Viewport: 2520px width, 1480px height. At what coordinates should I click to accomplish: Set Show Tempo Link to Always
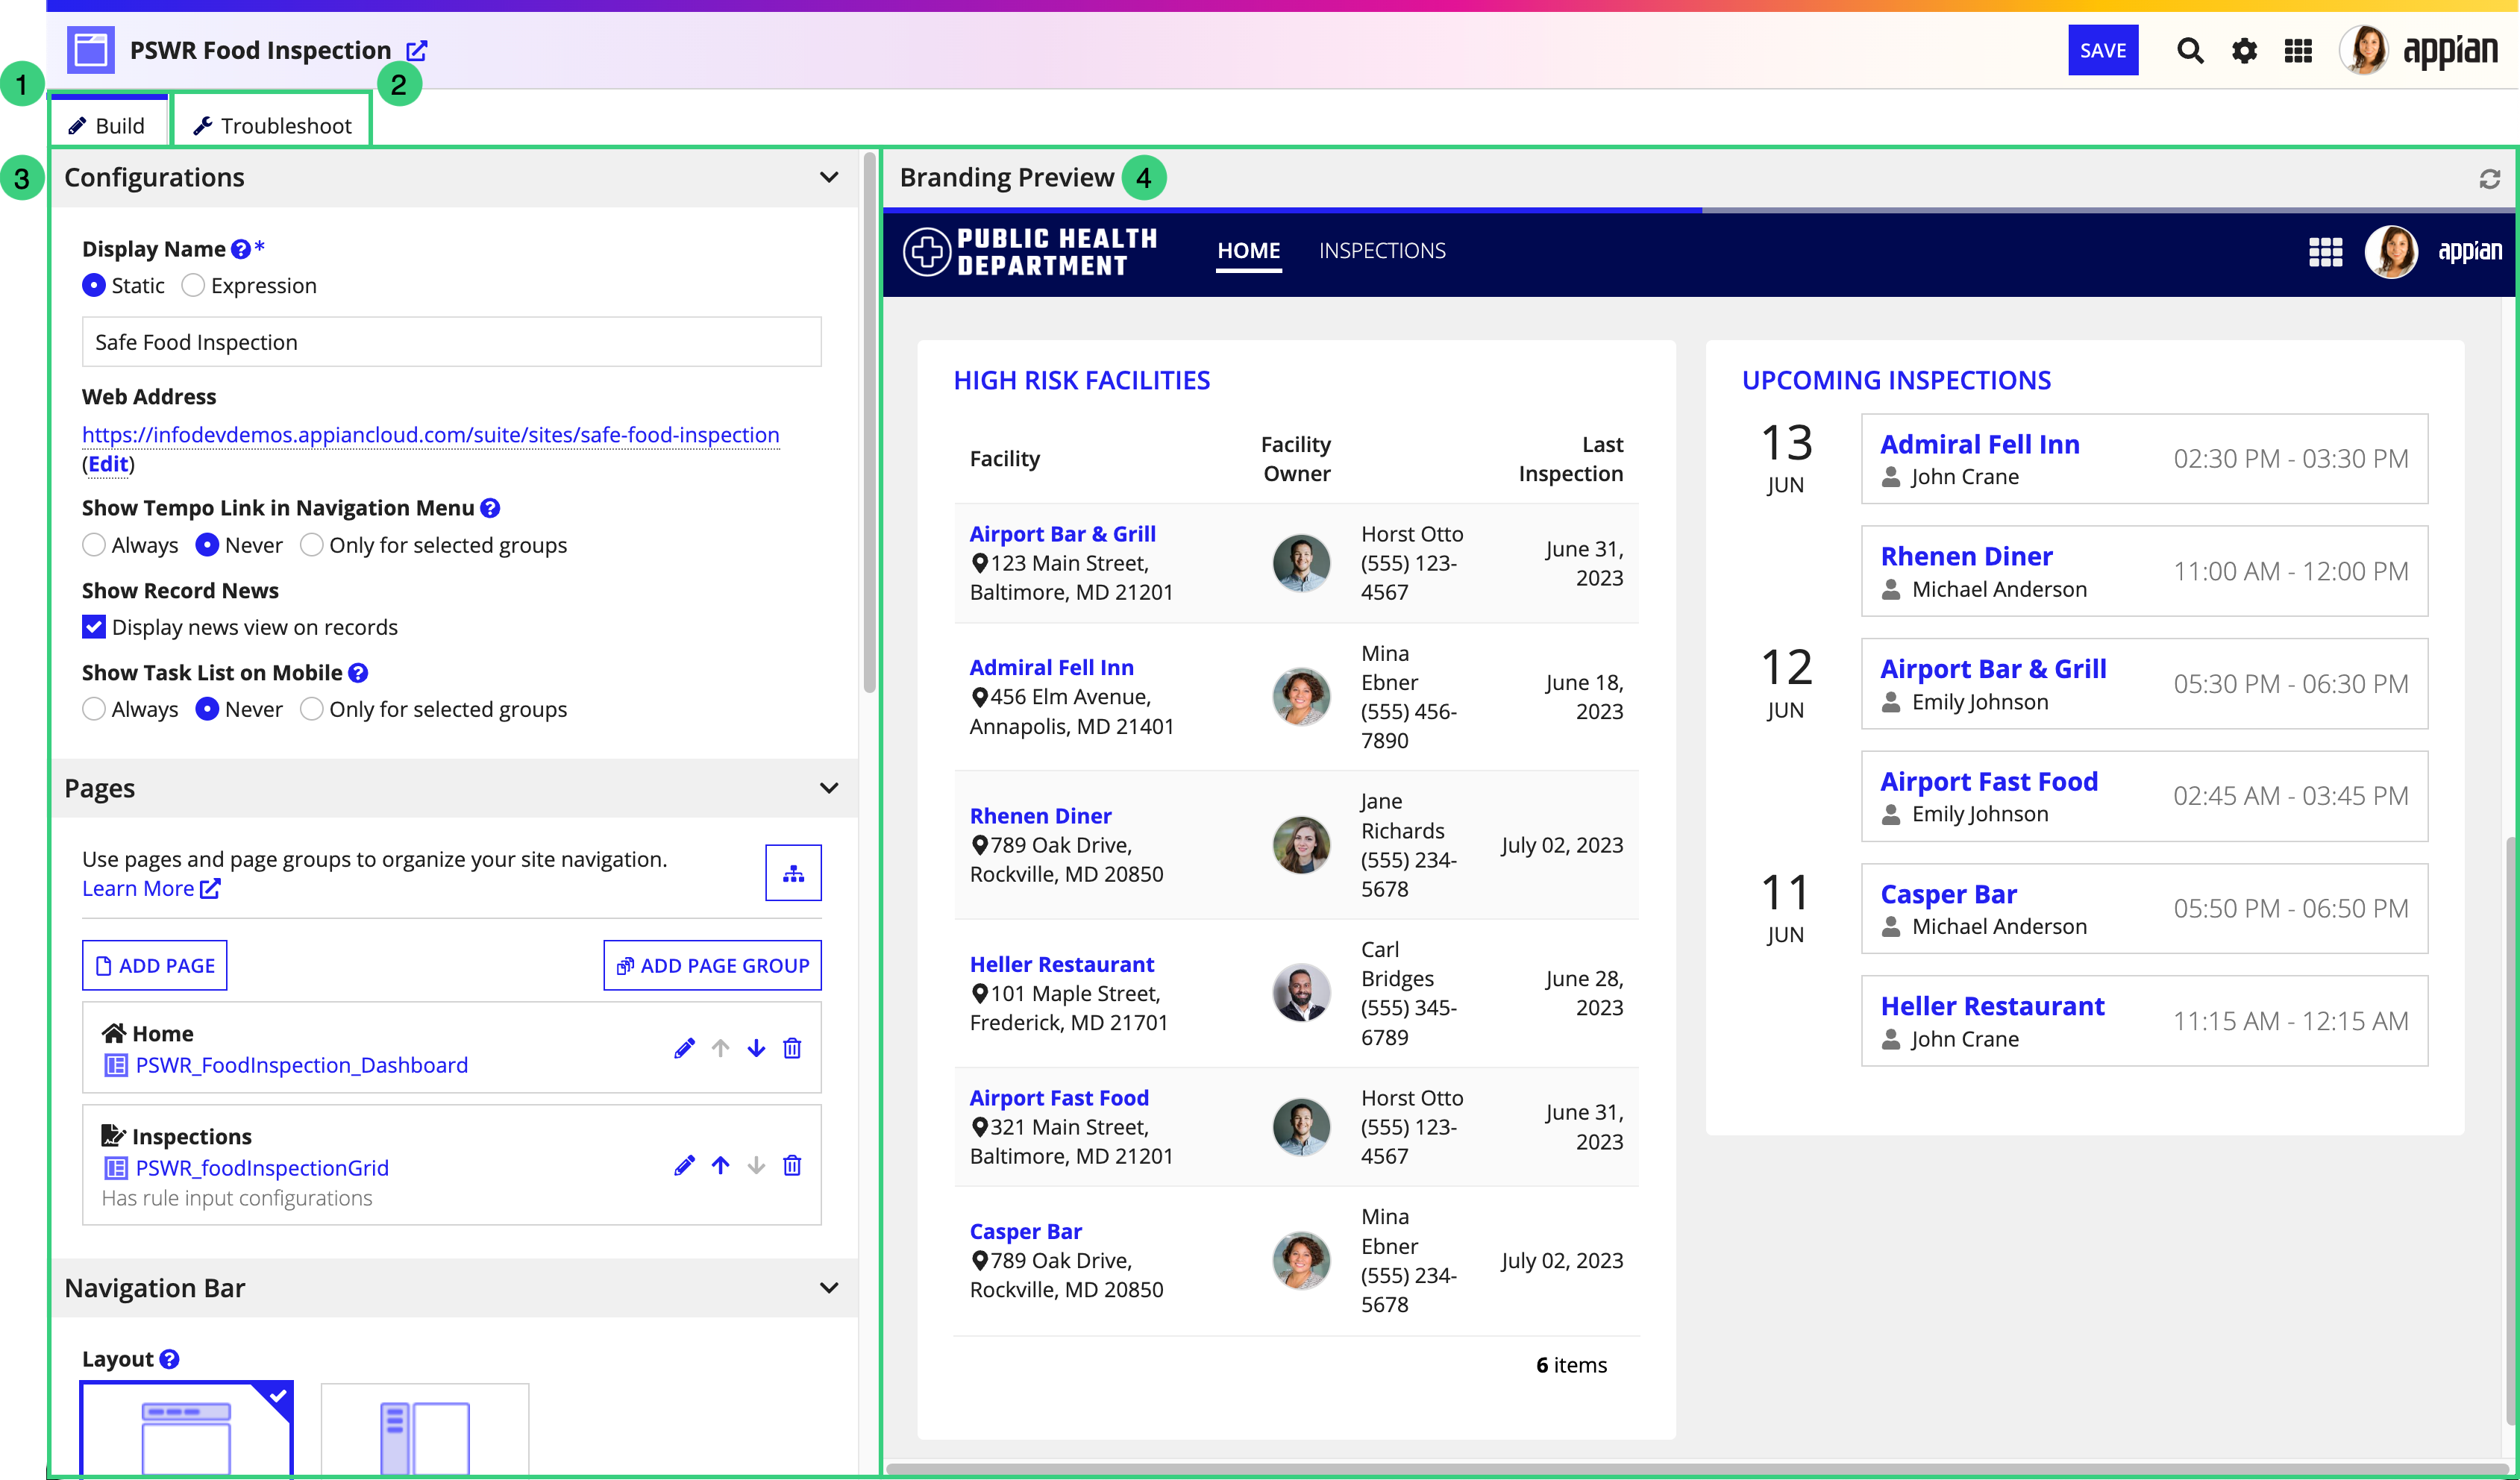tap(93, 545)
